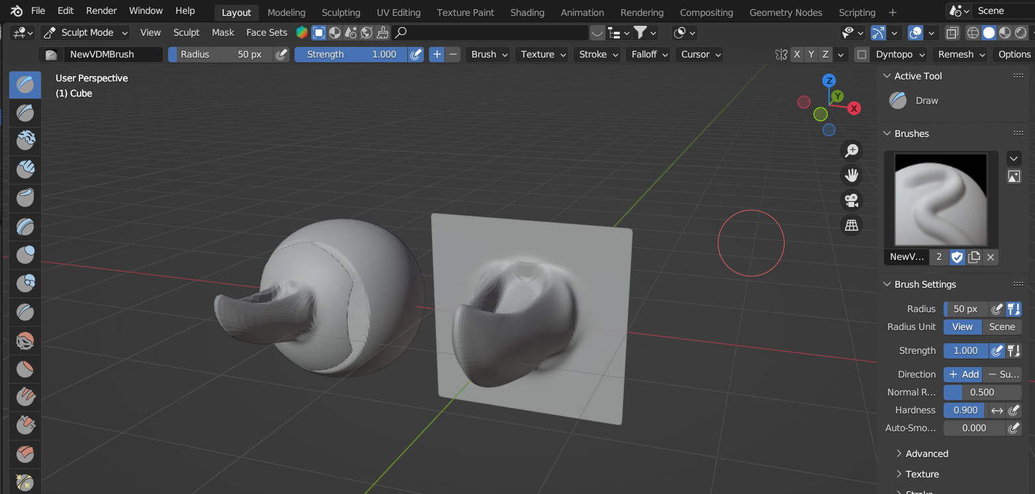Open the Remesh dropdown
1035x494 pixels.
[961, 54]
